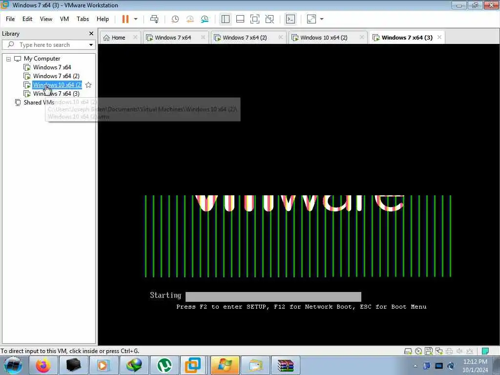Click the hard disk status bar icon
Viewport: 500px width, 375px height.
(408, 352)
